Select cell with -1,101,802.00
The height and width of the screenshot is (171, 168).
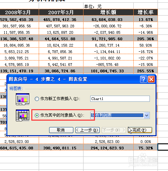pyautogui.click(x=108, y=57)
